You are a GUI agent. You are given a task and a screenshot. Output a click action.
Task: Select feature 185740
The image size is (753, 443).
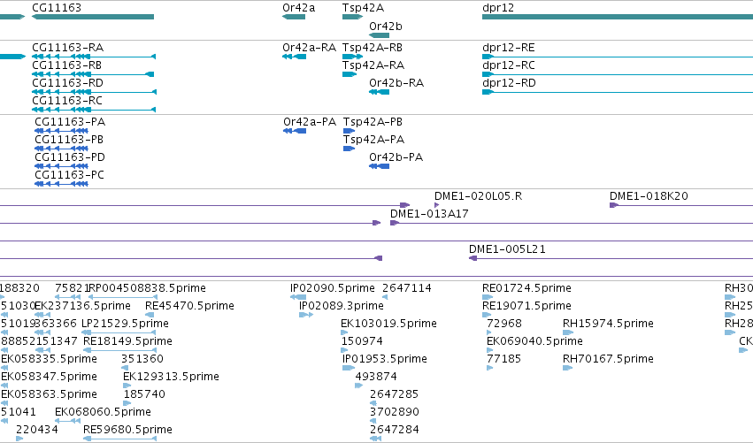coord(144,395)
